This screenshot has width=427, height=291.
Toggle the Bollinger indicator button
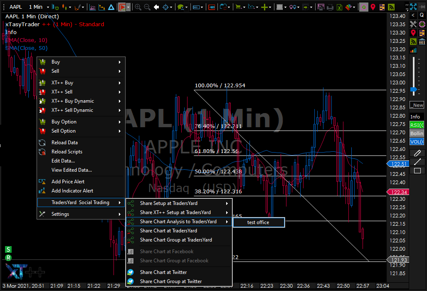417,133
